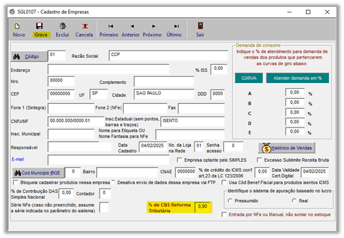This screenshot has width=344, height=238.
Task: Click % de crédito do ICMS field
Action: pyautogui.click(x=262, y=173)
